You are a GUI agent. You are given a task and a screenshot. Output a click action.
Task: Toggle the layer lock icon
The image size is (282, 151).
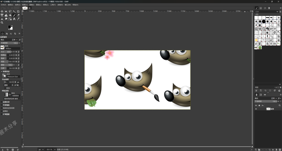[x=259, y=106]
